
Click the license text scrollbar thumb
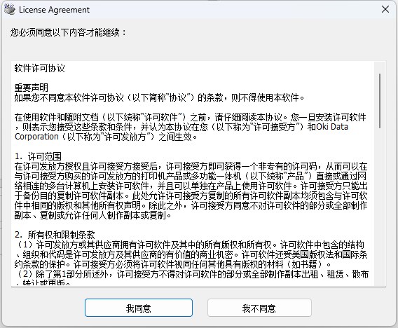tap(380, 101)
